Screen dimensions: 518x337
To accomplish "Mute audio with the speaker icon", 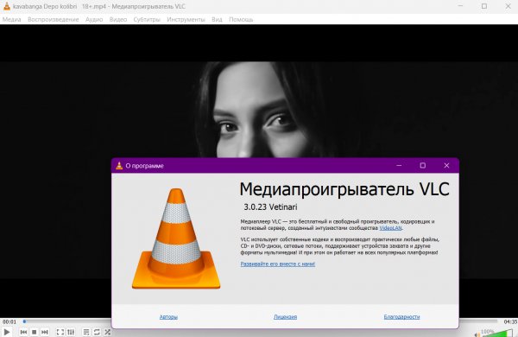I will click(x=477, y=334).
